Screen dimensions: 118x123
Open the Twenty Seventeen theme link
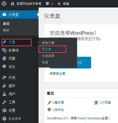89,118
